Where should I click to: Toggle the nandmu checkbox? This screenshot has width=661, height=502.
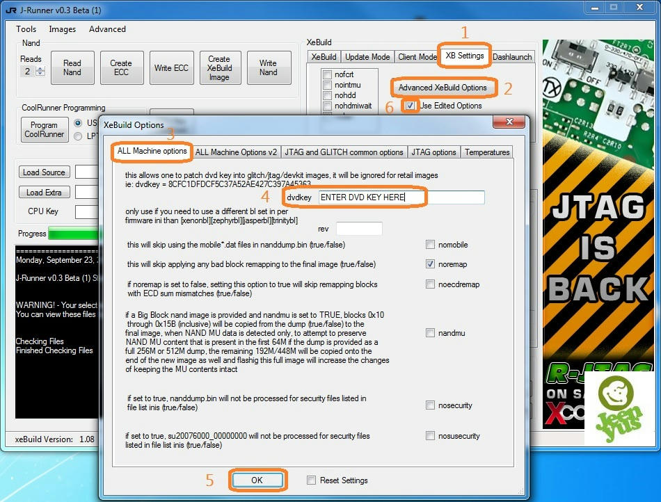tap(431, 333)
